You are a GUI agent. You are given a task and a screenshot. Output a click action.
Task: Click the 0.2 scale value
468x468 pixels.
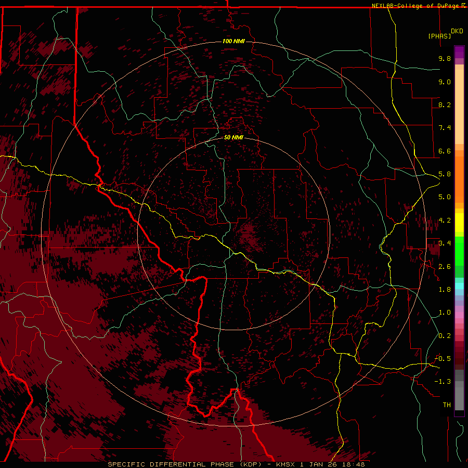(x=445, y=336)
